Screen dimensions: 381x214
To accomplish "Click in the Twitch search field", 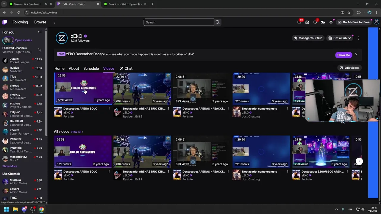I will (x=179, y=22).
